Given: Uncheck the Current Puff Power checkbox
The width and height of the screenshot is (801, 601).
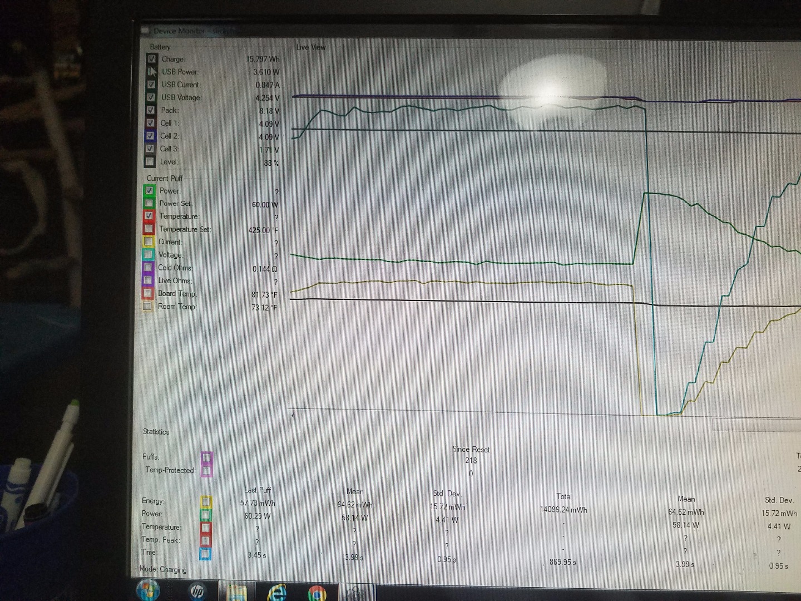Looking at the screenshot, I should (149, 191).
